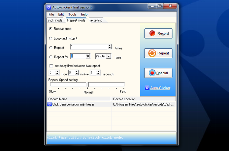229x151 pixels.
Task: Select the Repeat once radio button
Action: (51, 29)
